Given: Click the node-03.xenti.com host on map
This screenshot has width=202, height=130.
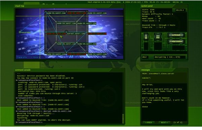Looking at the screenshot, I should coord(97,13).
